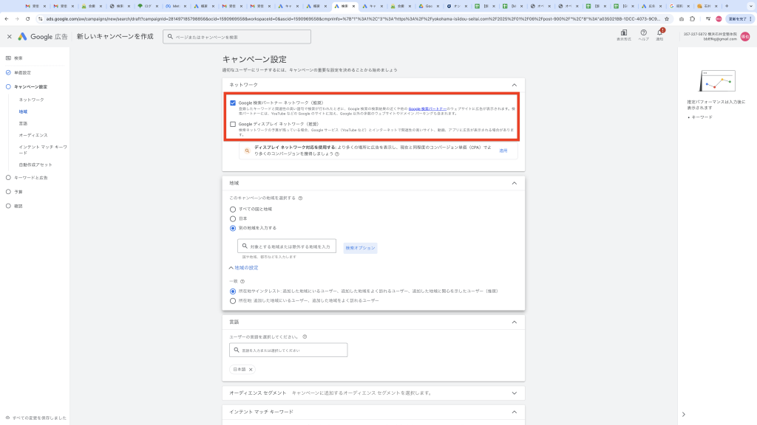Close the campaign creation with the X icon
This screenshot has width=757, height=425.
[x=10, y=36]
